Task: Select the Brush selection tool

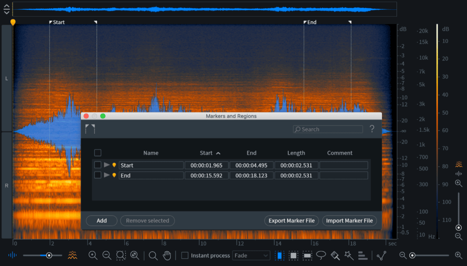Action: (335, 255)
